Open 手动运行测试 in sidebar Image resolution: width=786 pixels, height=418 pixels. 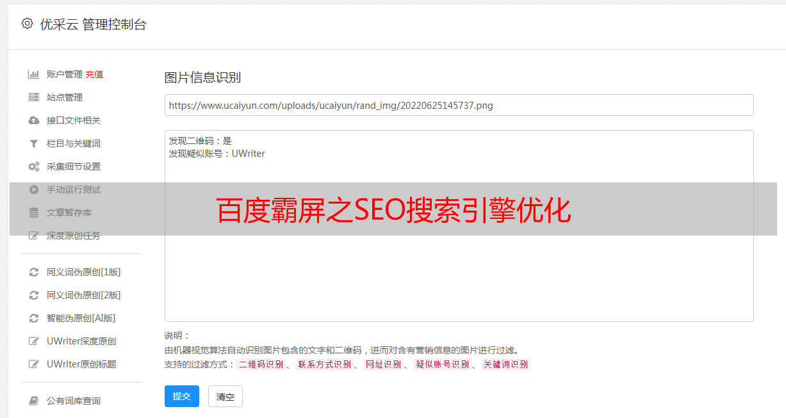pos(74,189)
